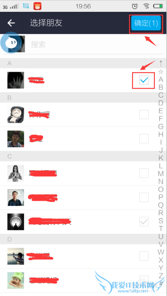Viewport: 167px width, 296px height.
Task: Uncheck the selected contact under section A
Action: click(144, 80)
